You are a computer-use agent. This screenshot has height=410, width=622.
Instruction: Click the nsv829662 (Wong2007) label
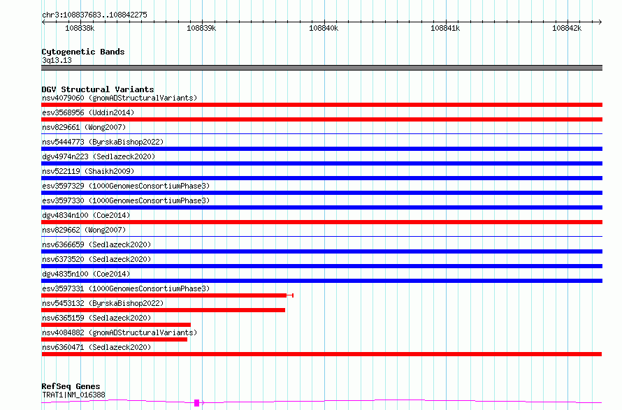(84, 230)
